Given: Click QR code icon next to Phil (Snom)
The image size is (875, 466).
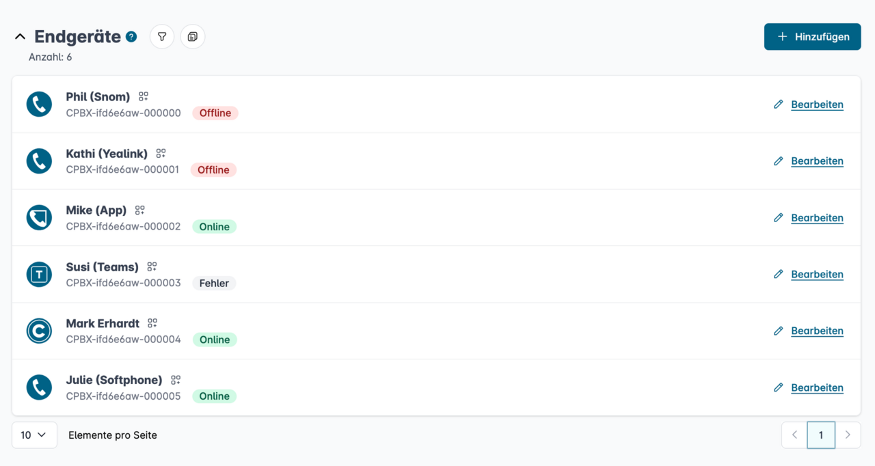Looking at the screenshot, I should (x=144, y=97).
